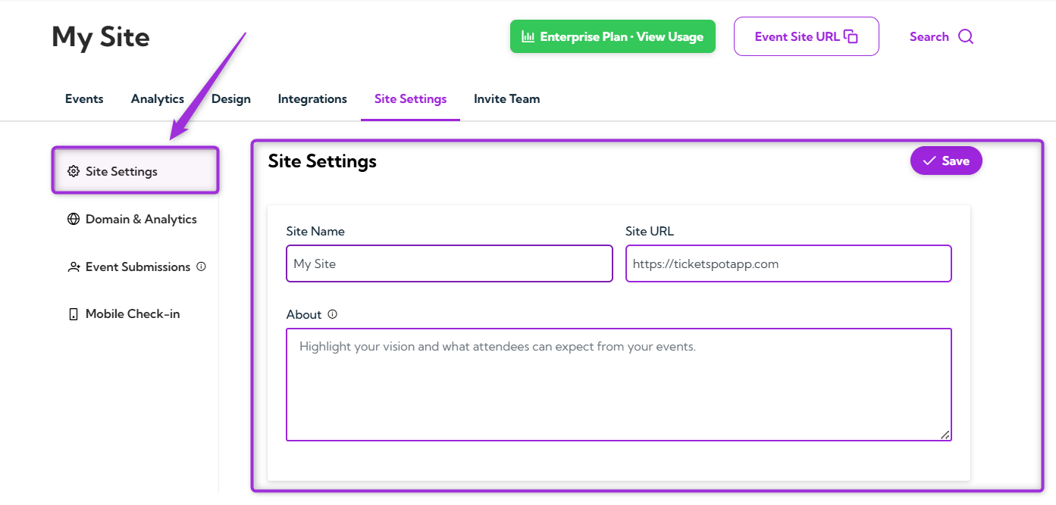
Task: Click the info icon next to About
Action: tap(332, 313)
